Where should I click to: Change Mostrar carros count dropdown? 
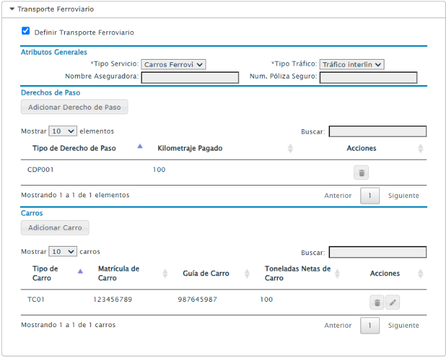[x=63, y=252]
